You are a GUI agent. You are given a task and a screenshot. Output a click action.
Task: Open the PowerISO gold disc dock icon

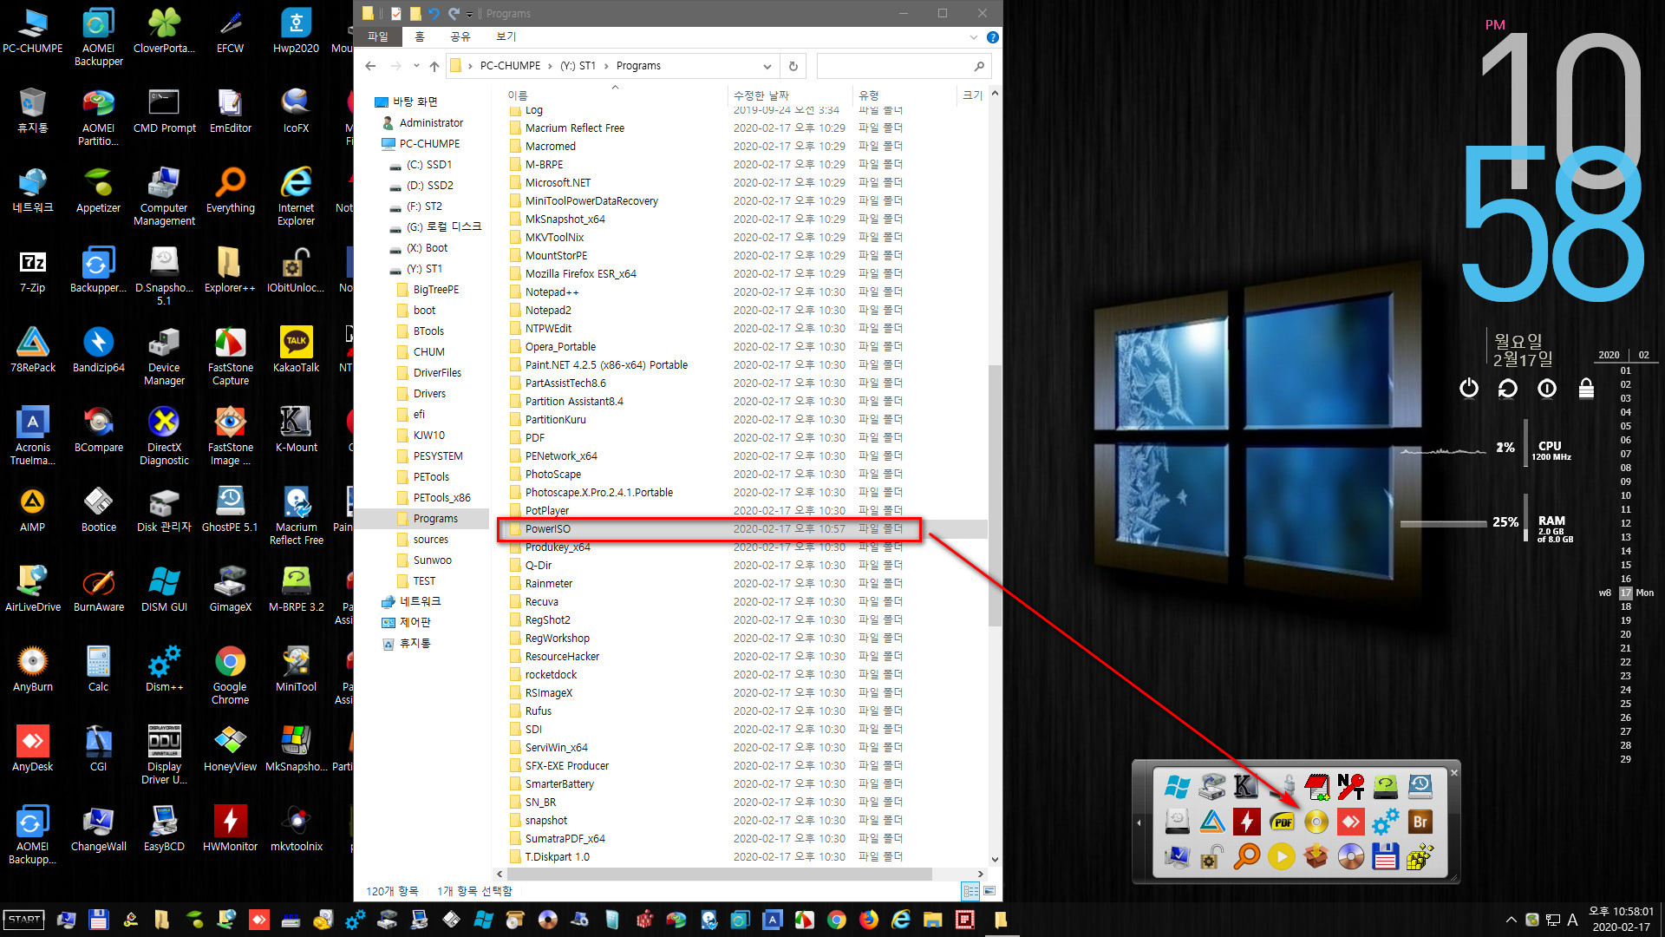(x=1316, y=822)
